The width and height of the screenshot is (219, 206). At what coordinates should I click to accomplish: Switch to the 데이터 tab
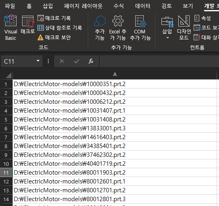point(143,6)
